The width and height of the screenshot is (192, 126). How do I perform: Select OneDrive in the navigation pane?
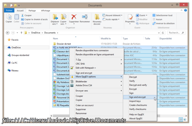(27, 48)
